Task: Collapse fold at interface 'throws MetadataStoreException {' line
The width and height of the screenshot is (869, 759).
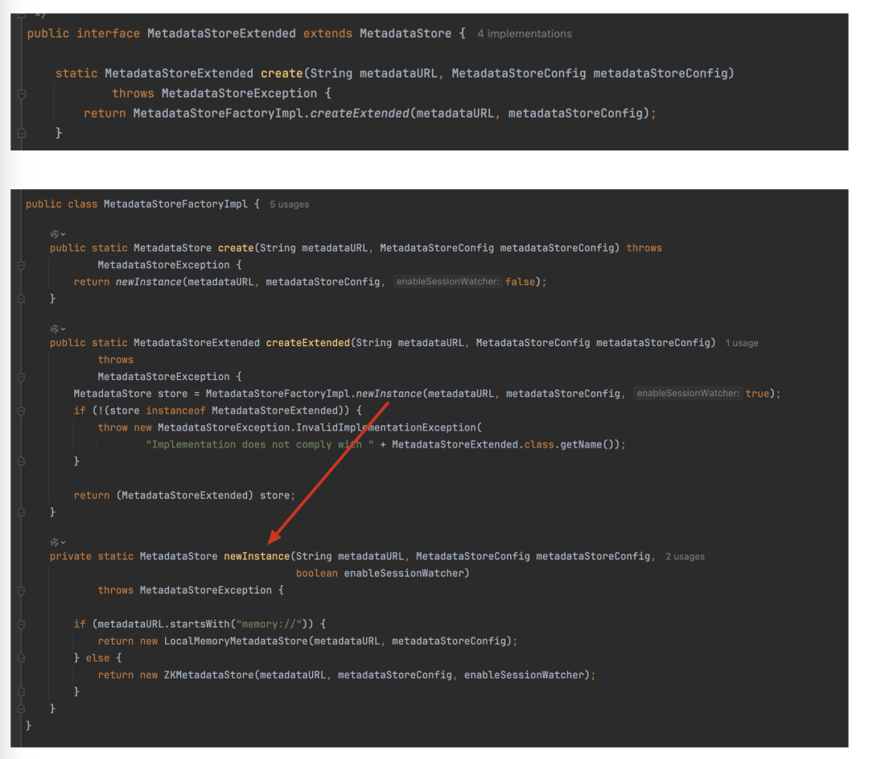Action: coord(22,93)
